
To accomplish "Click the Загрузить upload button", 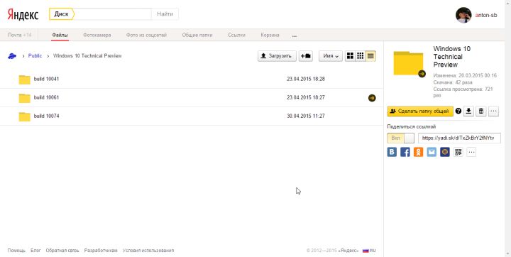I will pyautogui.click(x=277, y=56).
